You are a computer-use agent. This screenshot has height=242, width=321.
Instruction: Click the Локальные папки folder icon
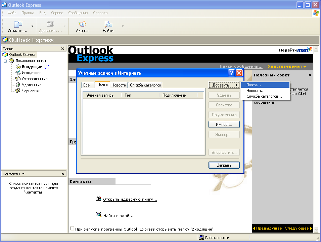[x=11, y=61]
